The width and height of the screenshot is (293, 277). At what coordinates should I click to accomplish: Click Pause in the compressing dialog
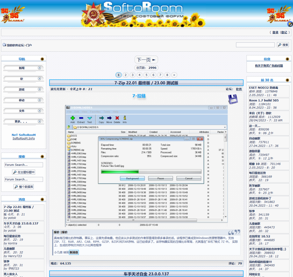pos(161,179)
